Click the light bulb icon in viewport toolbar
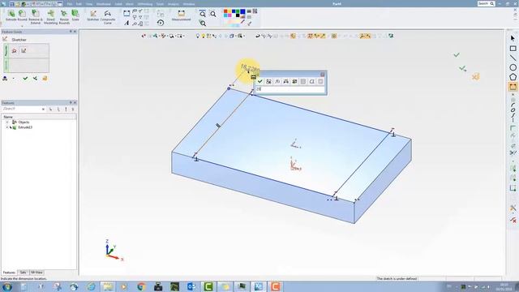The image size is (519, 292). click(198, 36)
